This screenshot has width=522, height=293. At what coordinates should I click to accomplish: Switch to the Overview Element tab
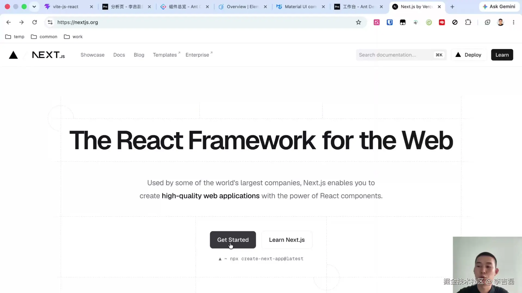pos(243,7)
